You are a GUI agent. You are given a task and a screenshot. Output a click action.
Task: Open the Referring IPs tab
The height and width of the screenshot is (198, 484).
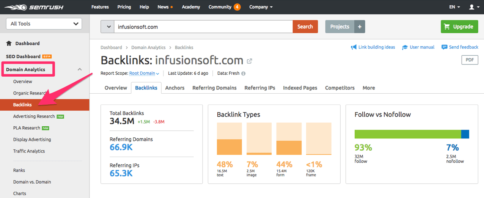coord(260,88)
